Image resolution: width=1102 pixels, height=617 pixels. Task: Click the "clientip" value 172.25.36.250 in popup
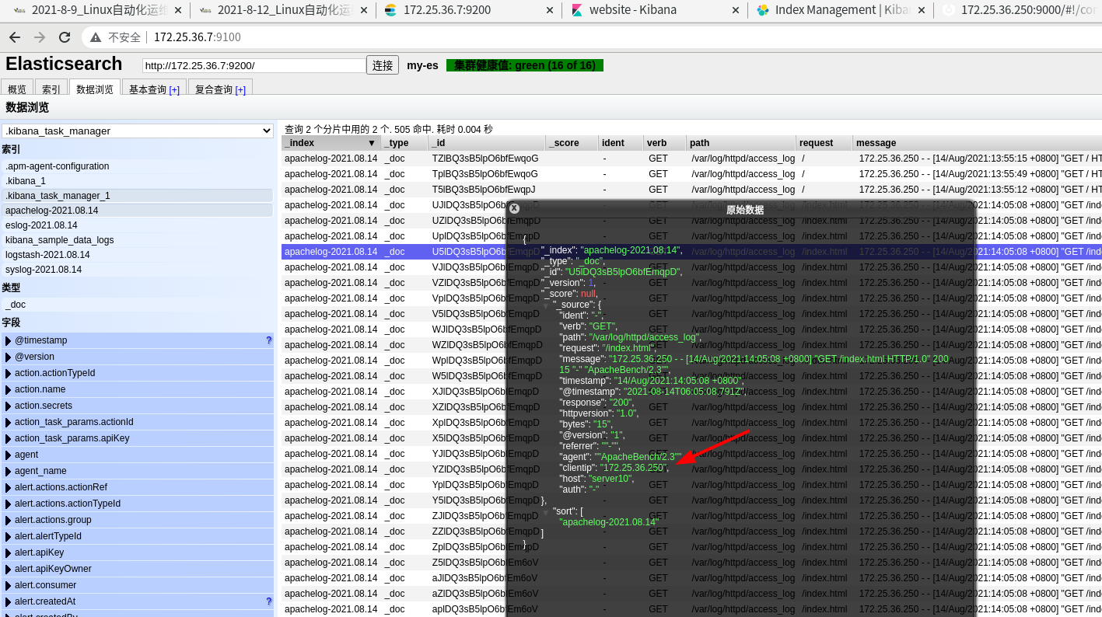pos(633,468)
